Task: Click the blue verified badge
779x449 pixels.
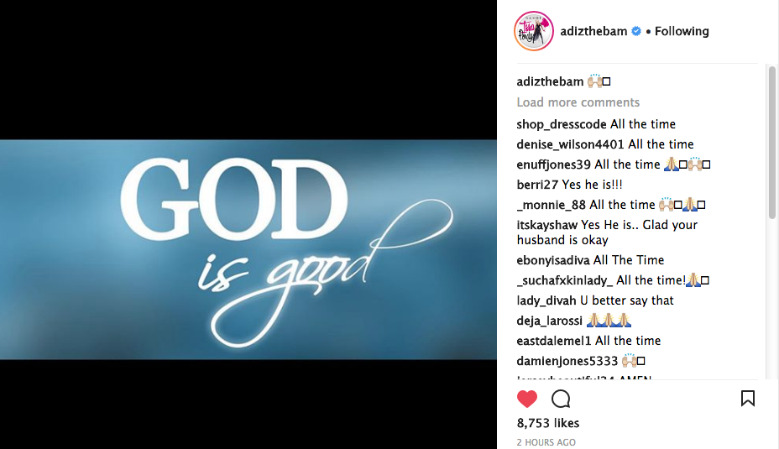Action: 636,31
